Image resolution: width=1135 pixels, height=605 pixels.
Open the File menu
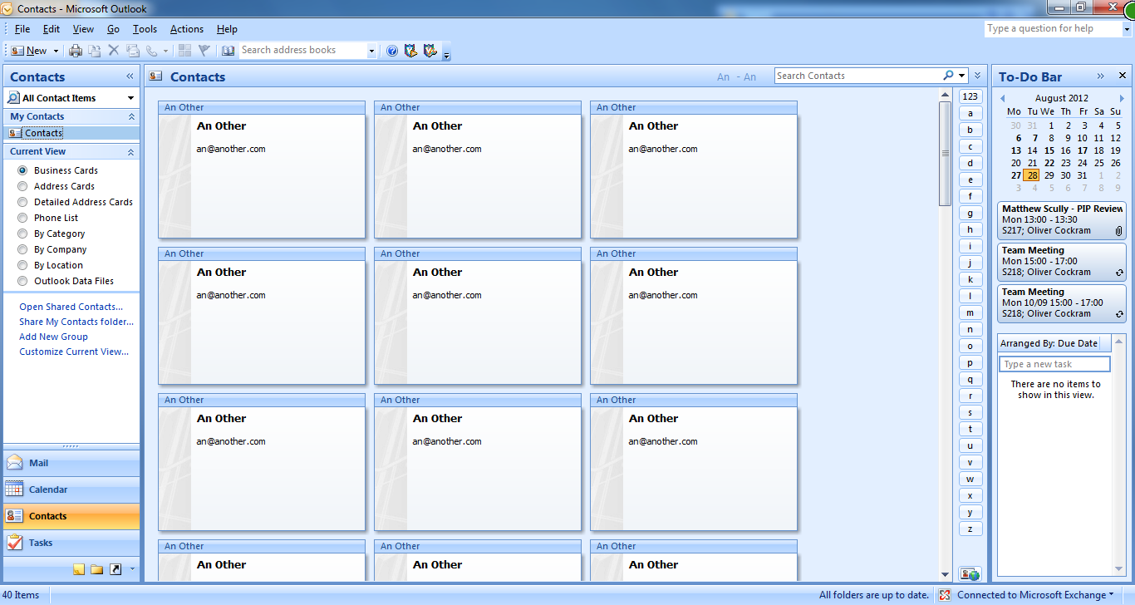point(22,29)
